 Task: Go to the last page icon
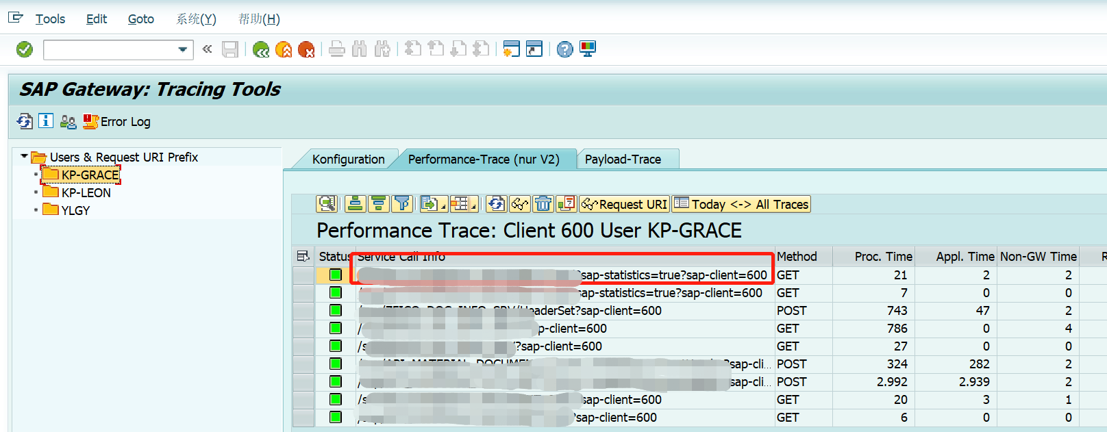point(482,49)
